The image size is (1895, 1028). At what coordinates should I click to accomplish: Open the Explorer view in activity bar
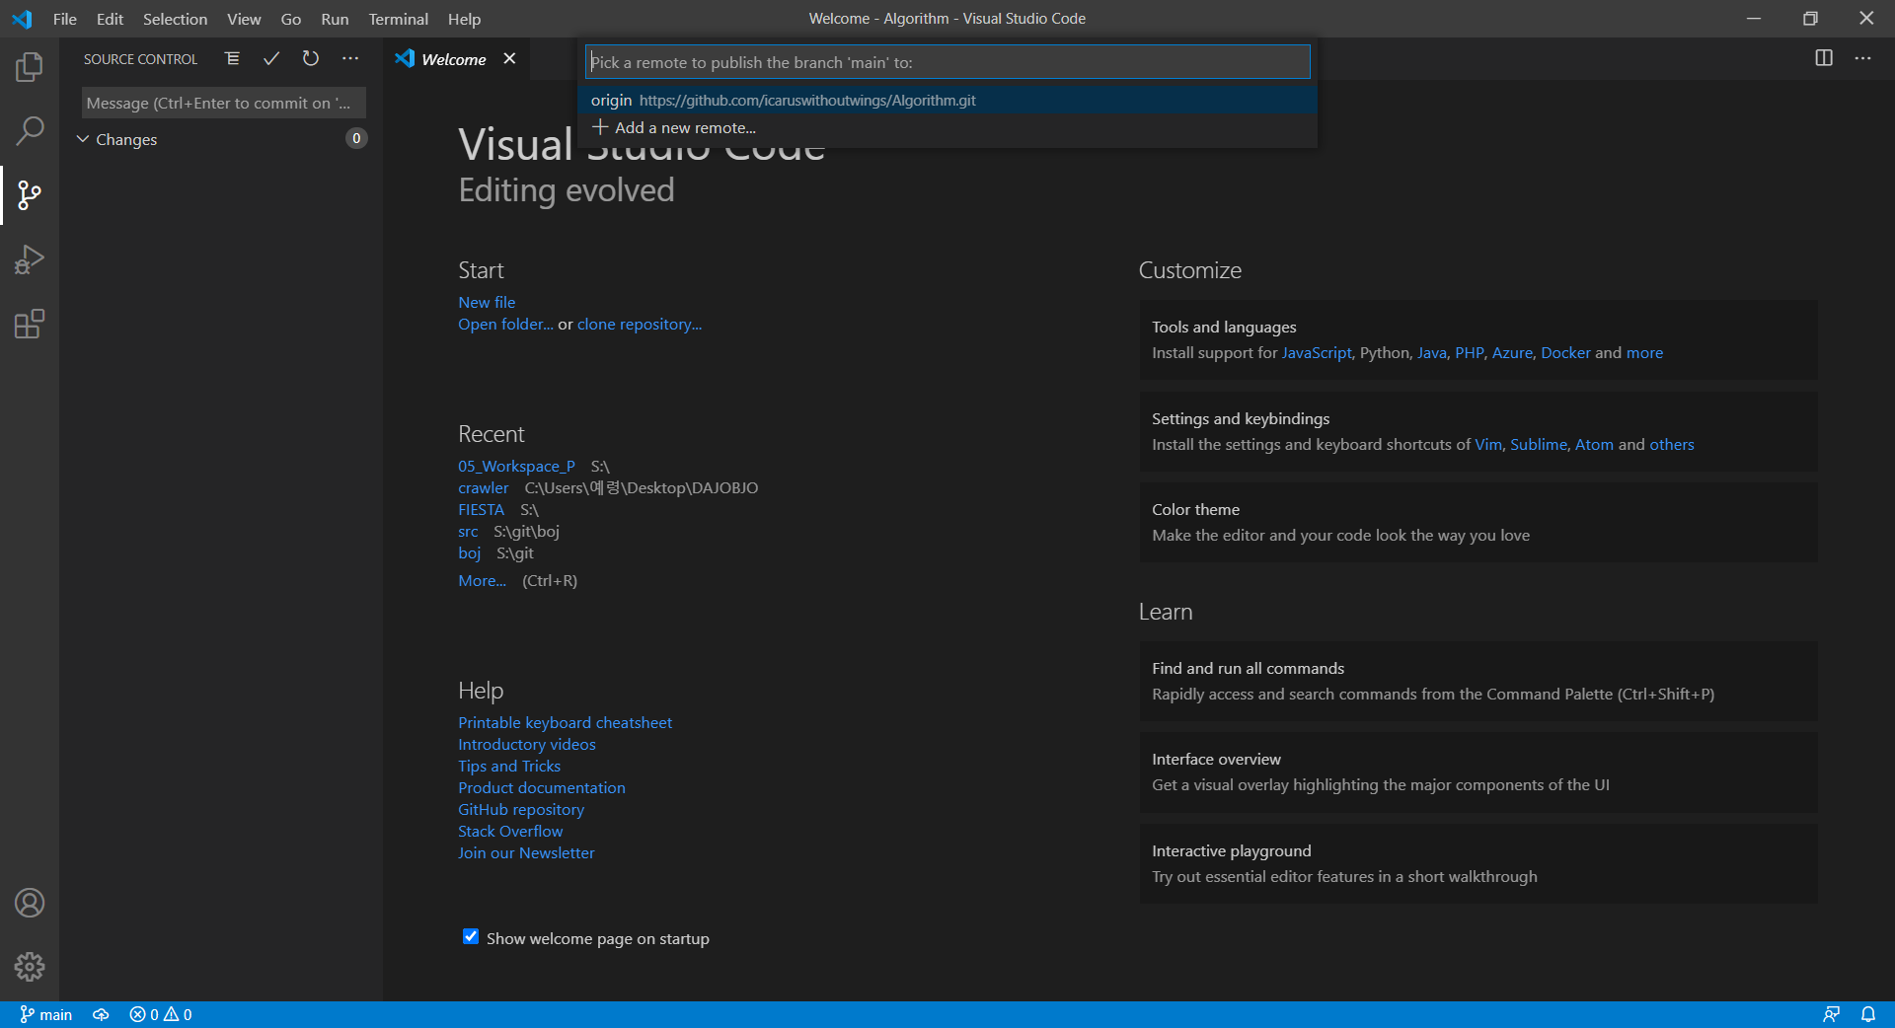[30, 67]
